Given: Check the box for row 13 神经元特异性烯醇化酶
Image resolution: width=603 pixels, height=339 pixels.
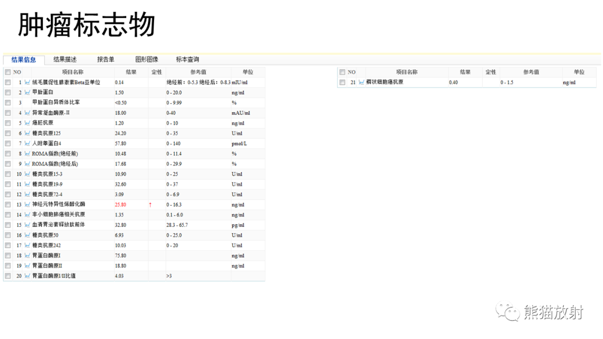Looking at the screenshot, I should pos(8,205).
